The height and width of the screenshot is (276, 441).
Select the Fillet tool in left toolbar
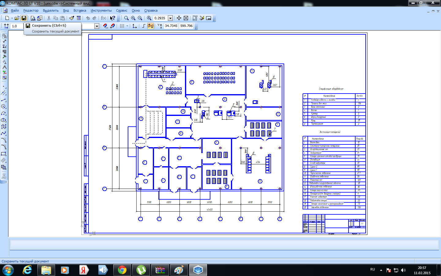coord(4,147)
